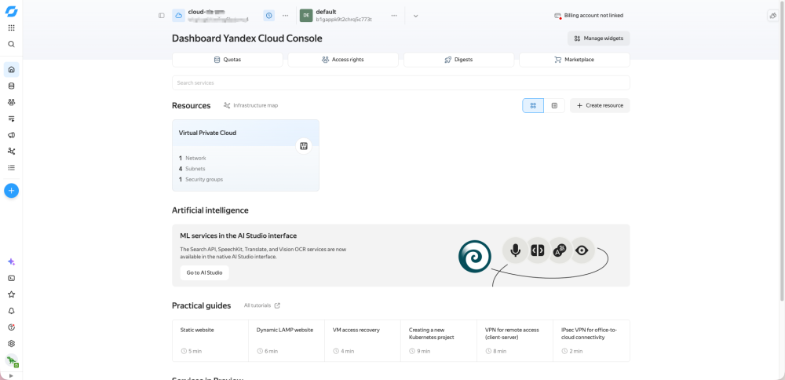Image resolution: width=785 pixels, height=380 pixels.
Task: Click the VPC service icon on the card
Action: click(303, 146)
